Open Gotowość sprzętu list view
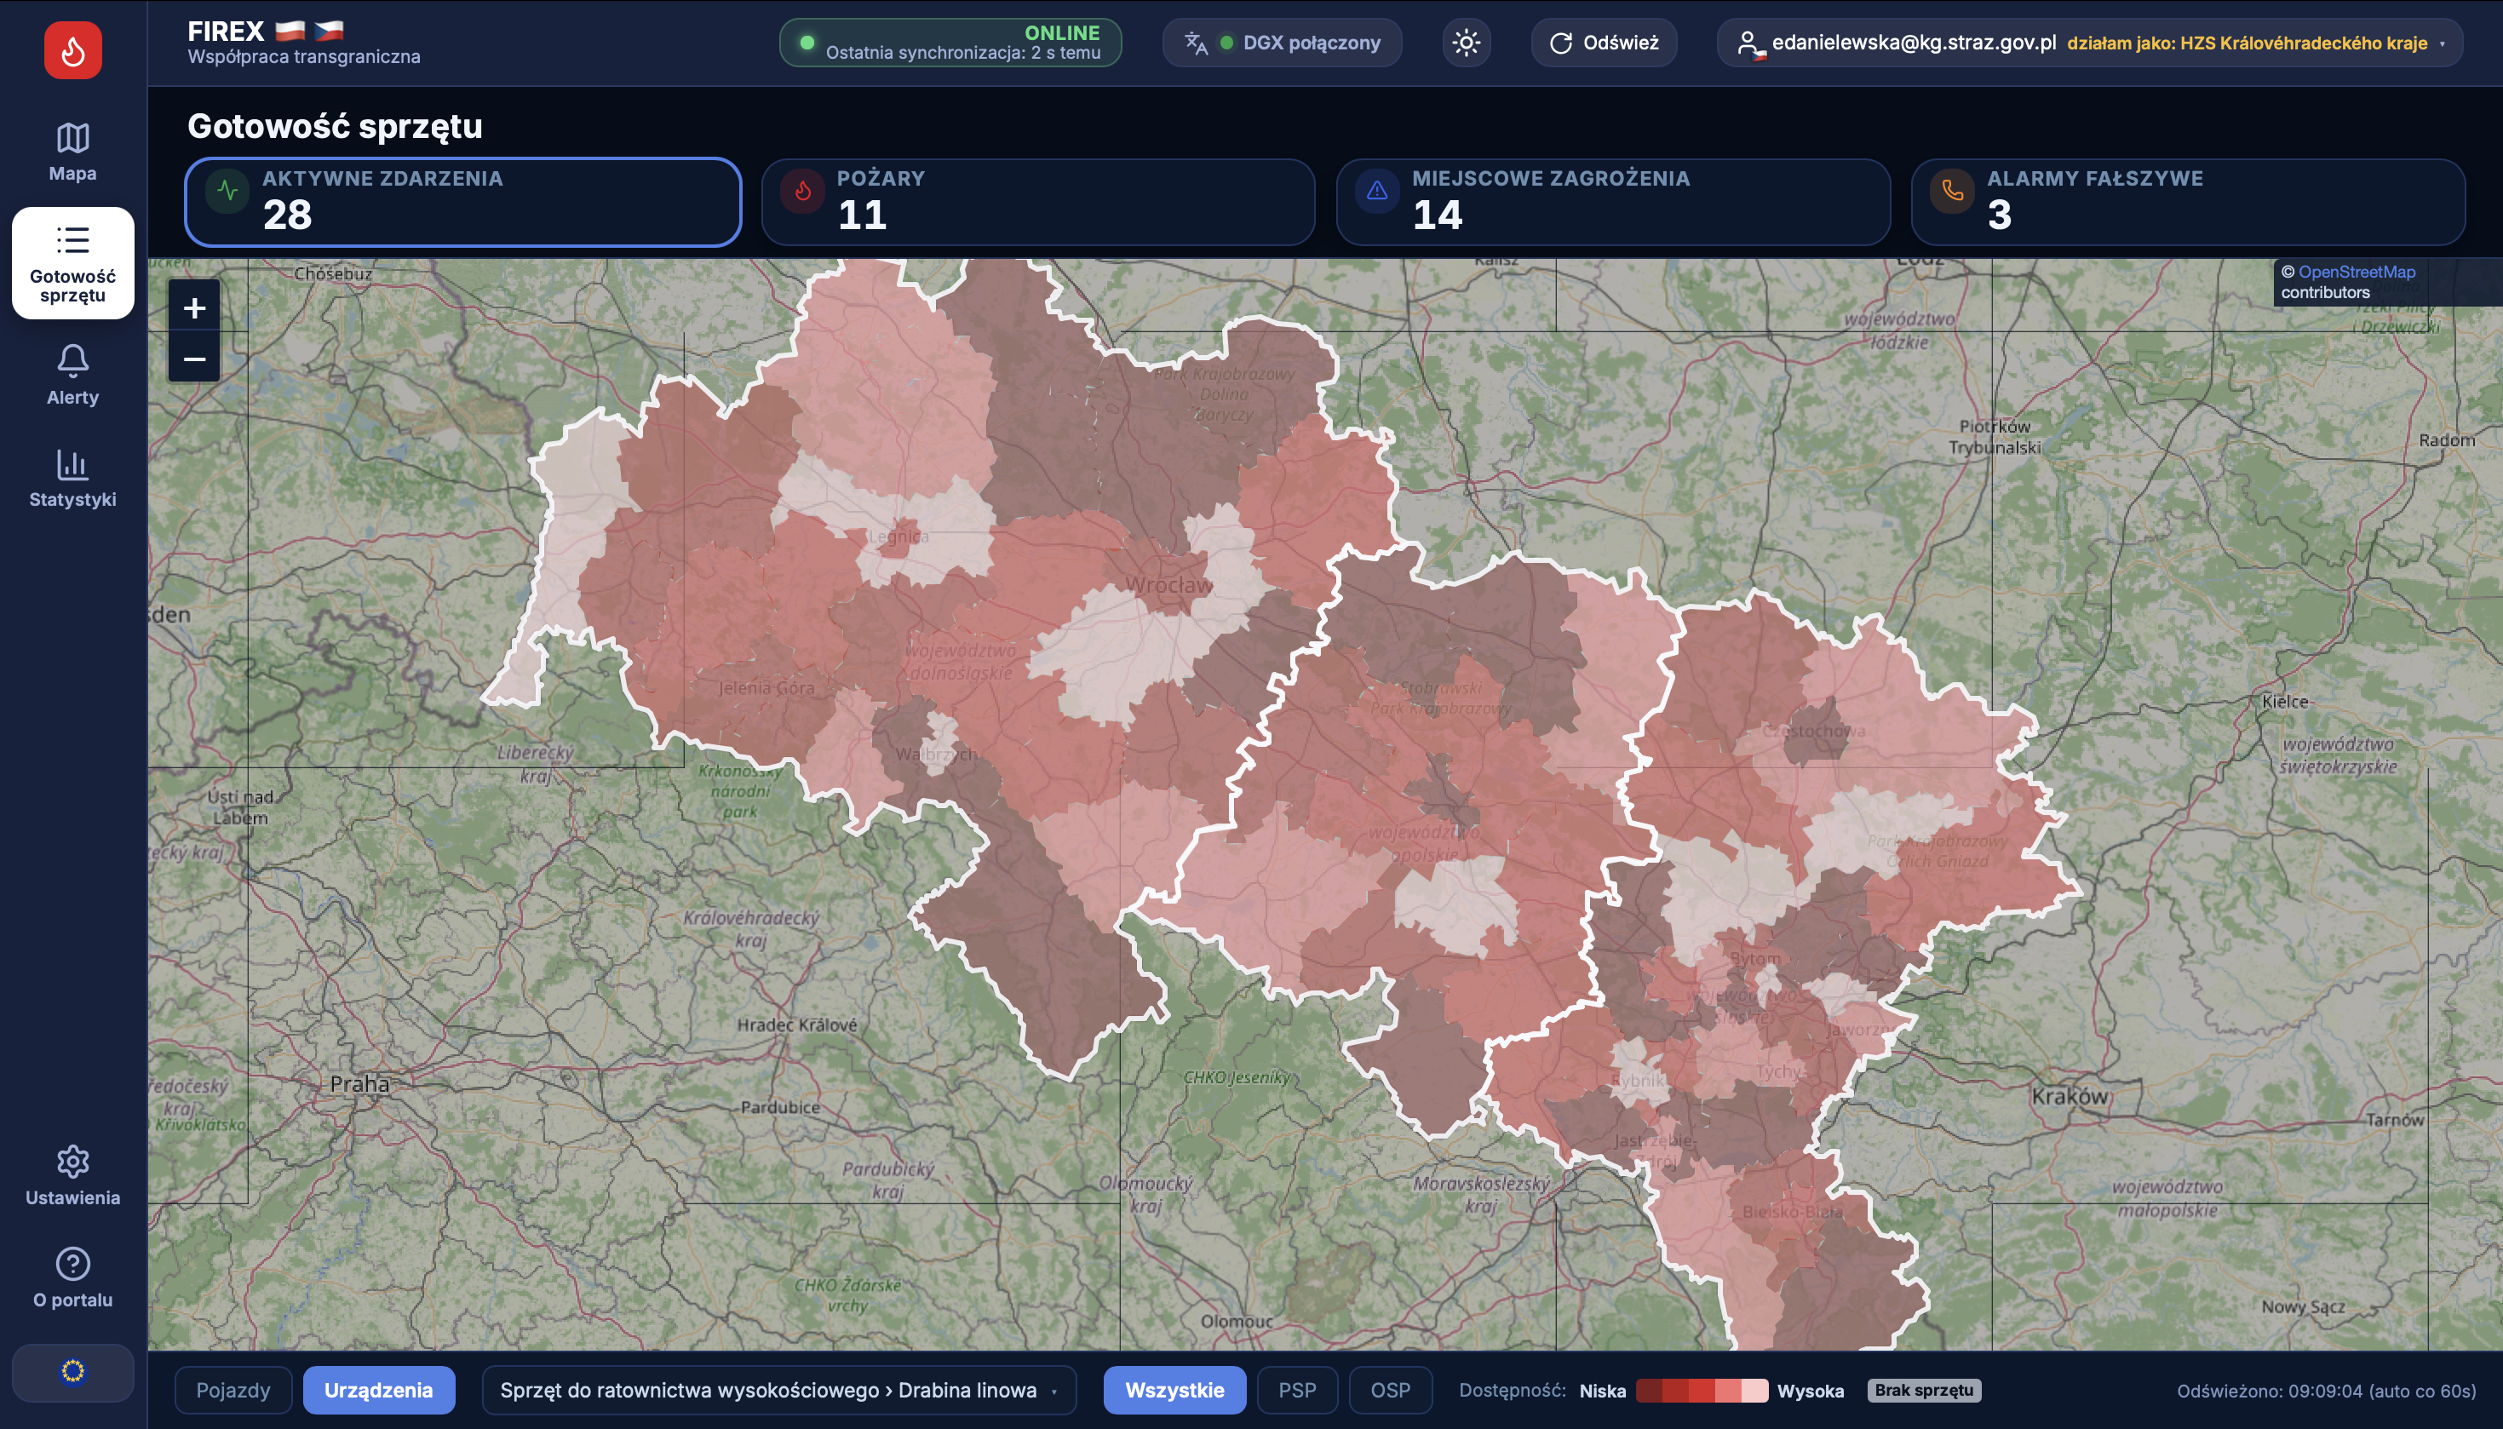The height and width of the screenshot is (1429, 2503). coord(72,263)
